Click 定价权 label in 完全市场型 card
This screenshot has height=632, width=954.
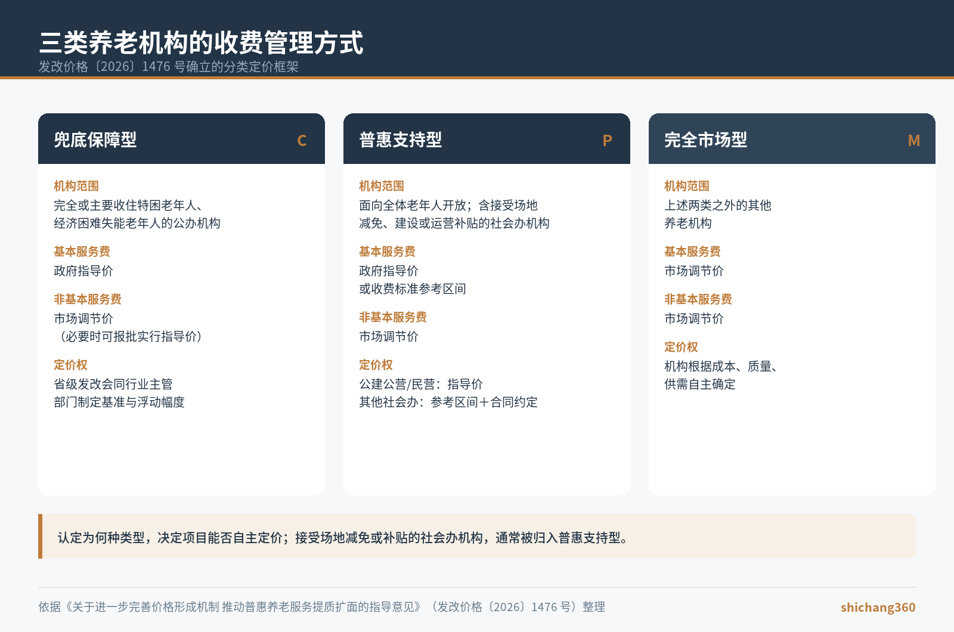[x=681, y=347]
